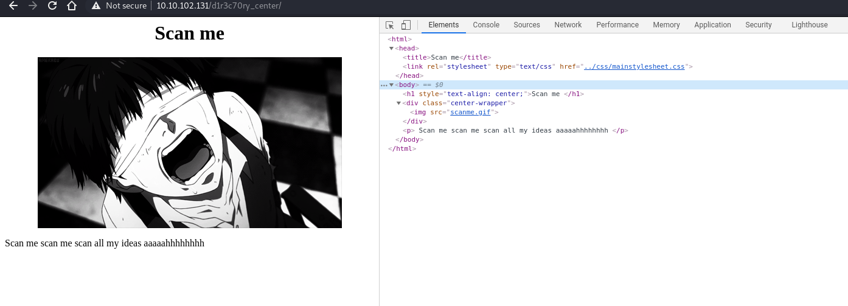Open the Lighthouse tab
The image size is (848, 306).
coord(809,25)
